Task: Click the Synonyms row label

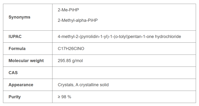Action: tap(19, 17)
